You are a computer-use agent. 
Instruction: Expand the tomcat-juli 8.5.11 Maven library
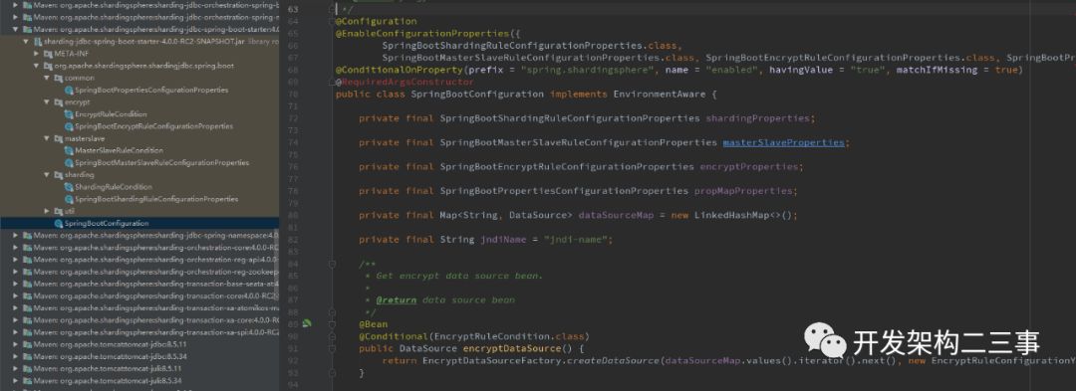[16, 368]
